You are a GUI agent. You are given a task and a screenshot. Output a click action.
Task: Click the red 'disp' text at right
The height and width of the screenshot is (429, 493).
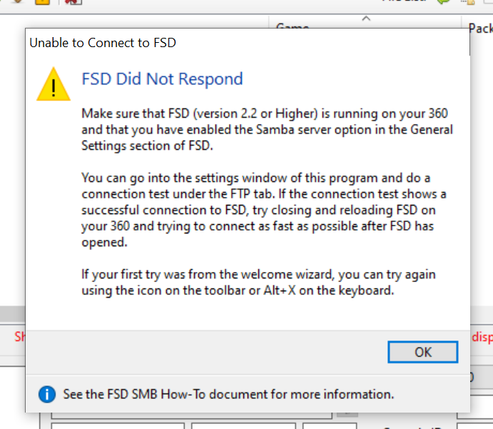pos(482,337)
